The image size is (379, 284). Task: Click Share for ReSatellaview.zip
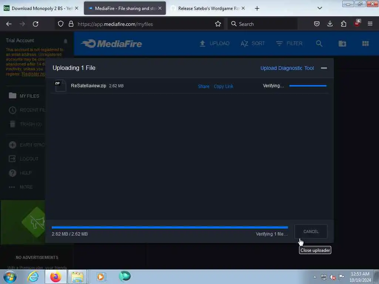pyautogui.click(x=204, y=86)
